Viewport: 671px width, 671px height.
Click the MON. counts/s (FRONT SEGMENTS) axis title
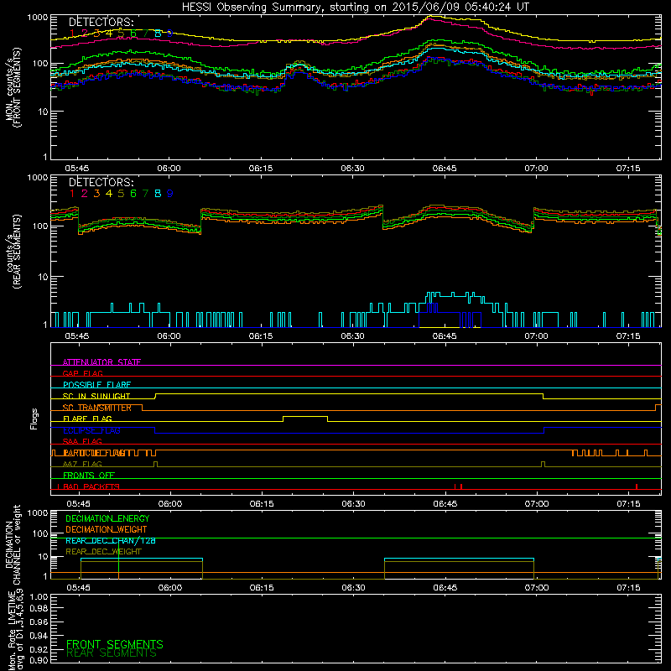pyautogui.click(x=13, y=88)
